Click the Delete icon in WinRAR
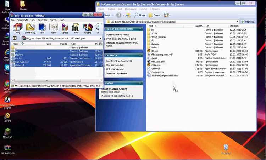This screenshot has height=160, width=266. pyautogui.click(x=65, y=28)
